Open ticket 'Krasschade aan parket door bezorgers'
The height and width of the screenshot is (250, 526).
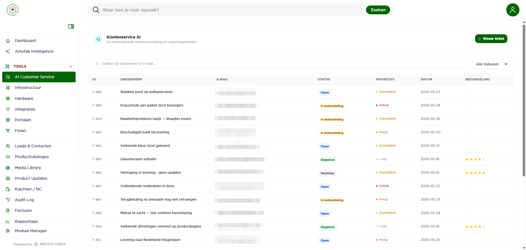pos(152,105)
